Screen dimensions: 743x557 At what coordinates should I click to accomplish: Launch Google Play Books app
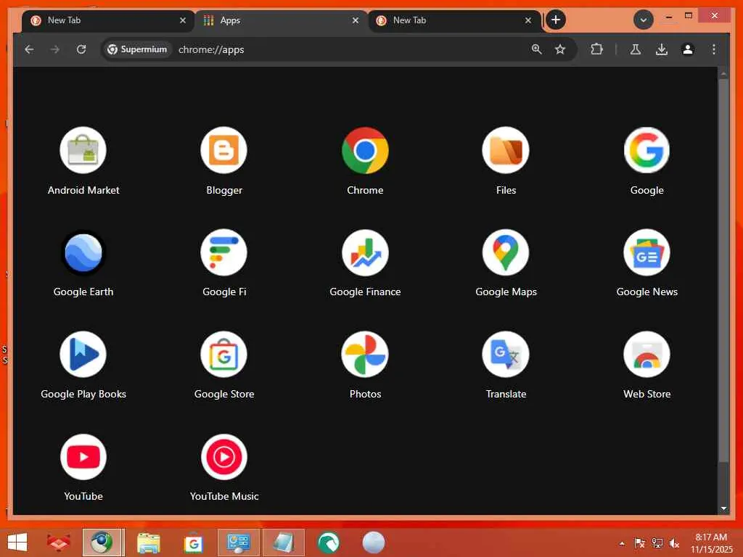83,354
